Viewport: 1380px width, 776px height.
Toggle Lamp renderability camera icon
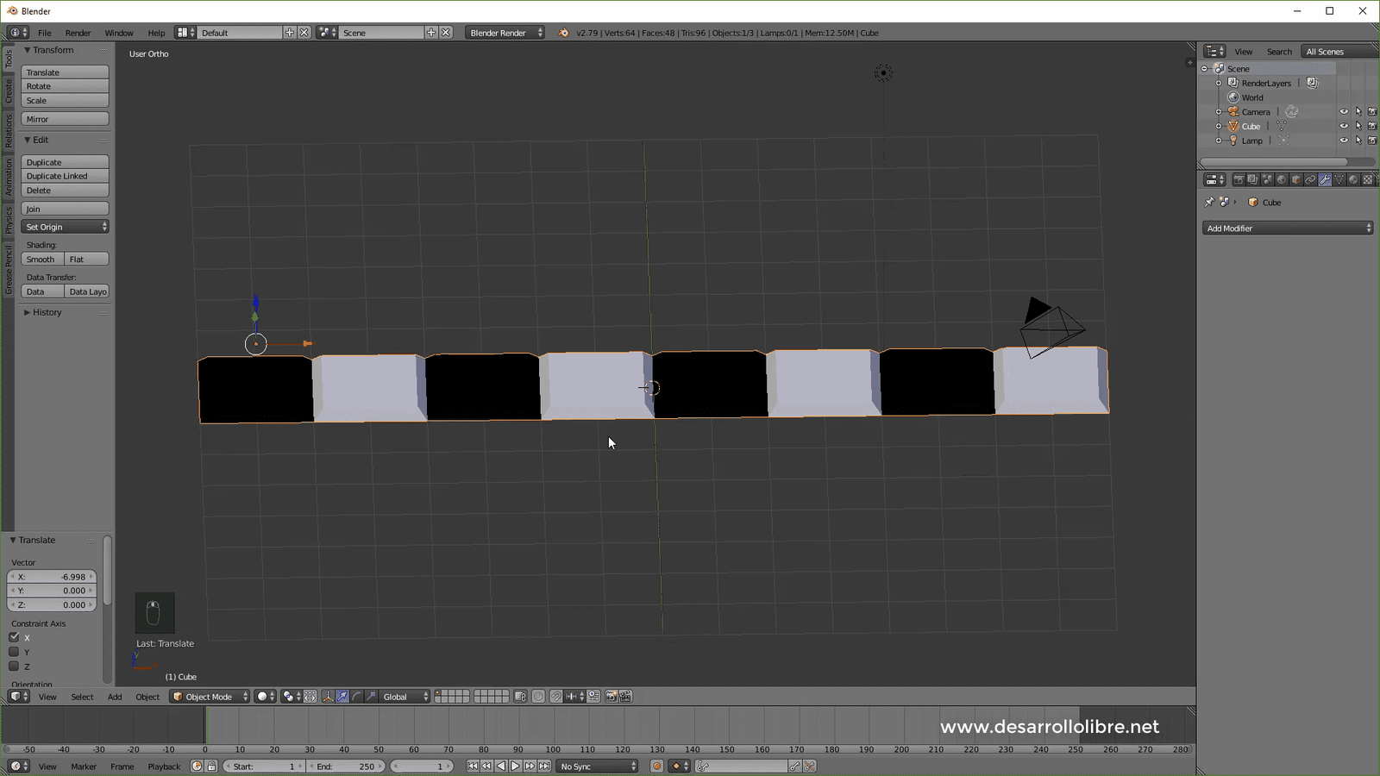pos(1372,141)
